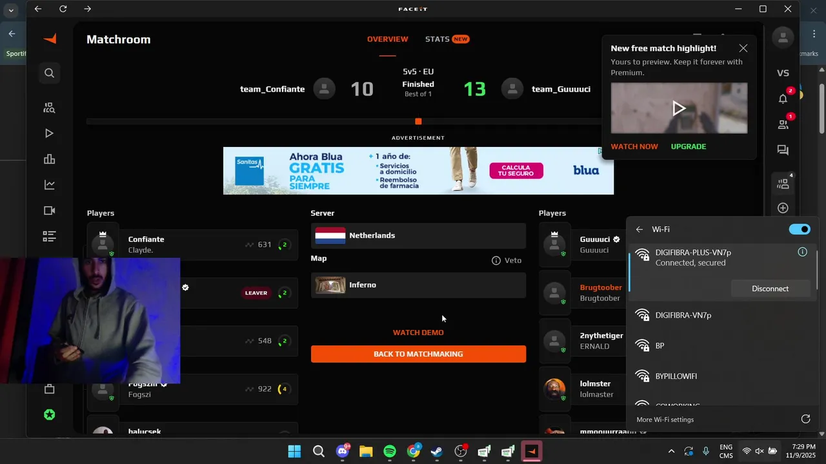
Task: Open notifications bell with 2 badge
Action: point(783,99)
